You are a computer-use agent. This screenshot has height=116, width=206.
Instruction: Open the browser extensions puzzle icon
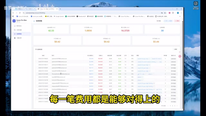pos(173,13)
